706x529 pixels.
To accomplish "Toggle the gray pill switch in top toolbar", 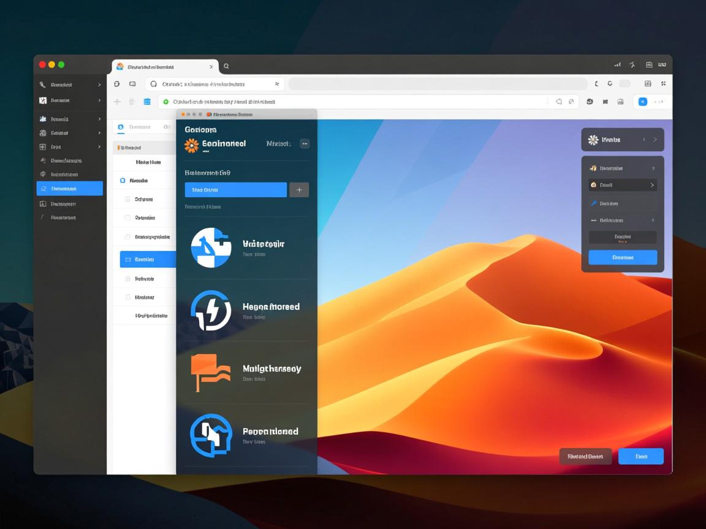I will (x=624, y=84).
